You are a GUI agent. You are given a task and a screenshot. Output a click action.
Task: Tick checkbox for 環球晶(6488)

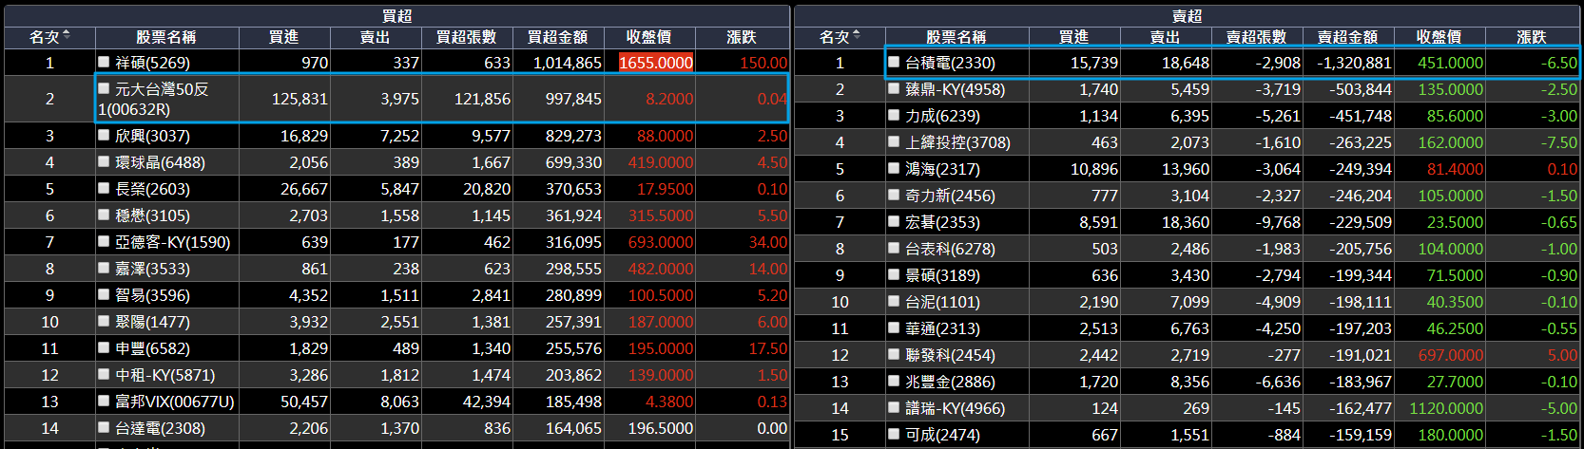pyautogui.click(x=104, y=161)
